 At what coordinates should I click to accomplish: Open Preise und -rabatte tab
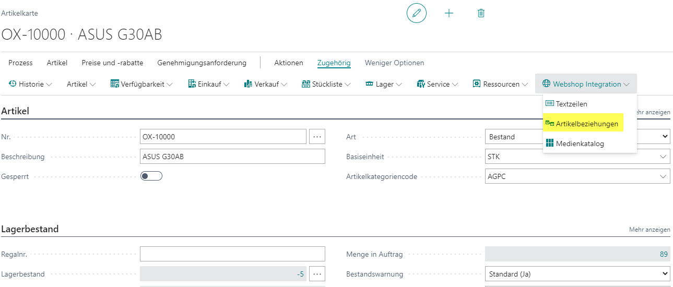tap(112, 63)
